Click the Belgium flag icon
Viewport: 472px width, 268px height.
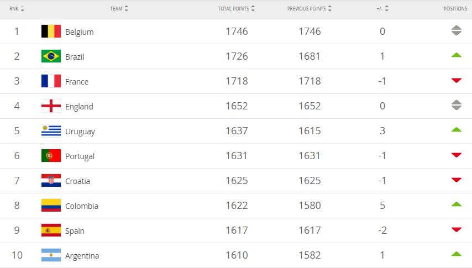(51, 31)
